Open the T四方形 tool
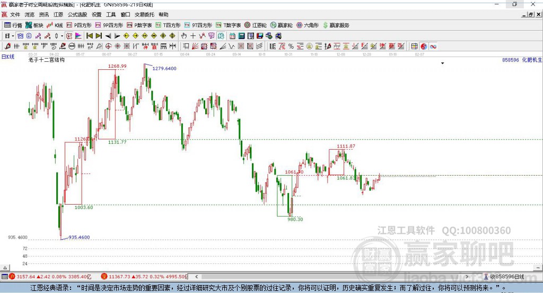Image resolution: width=543 pixels, height=293 pixels. (x=168, y=25)
